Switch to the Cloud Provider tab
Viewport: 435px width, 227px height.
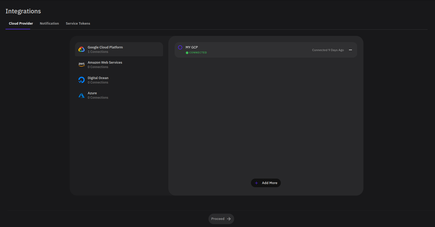[x=21, y=24]
